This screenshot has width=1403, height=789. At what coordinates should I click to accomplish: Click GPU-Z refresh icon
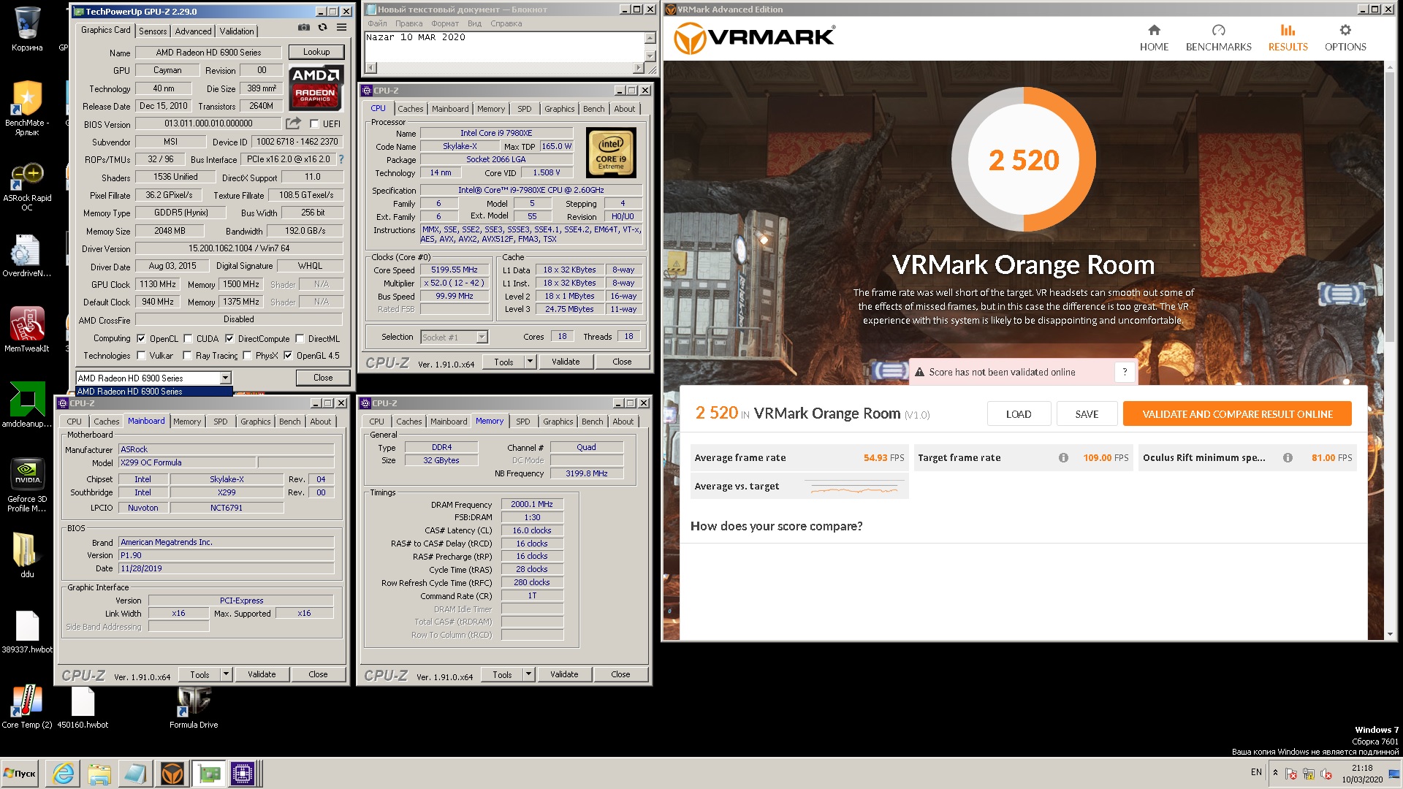click(x=322, y=28)
